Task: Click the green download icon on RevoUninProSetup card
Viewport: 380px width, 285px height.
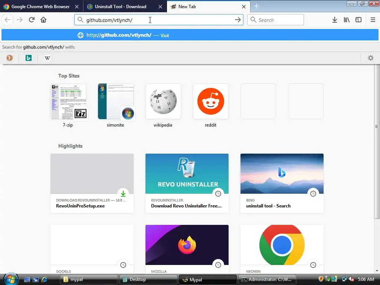Action: pyautogui.click(x=123, y=194)
